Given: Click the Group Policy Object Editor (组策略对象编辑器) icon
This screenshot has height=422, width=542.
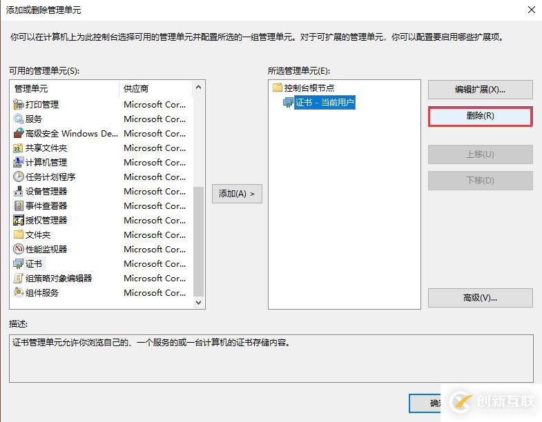Looking at the screenshot, I should 18,279.
